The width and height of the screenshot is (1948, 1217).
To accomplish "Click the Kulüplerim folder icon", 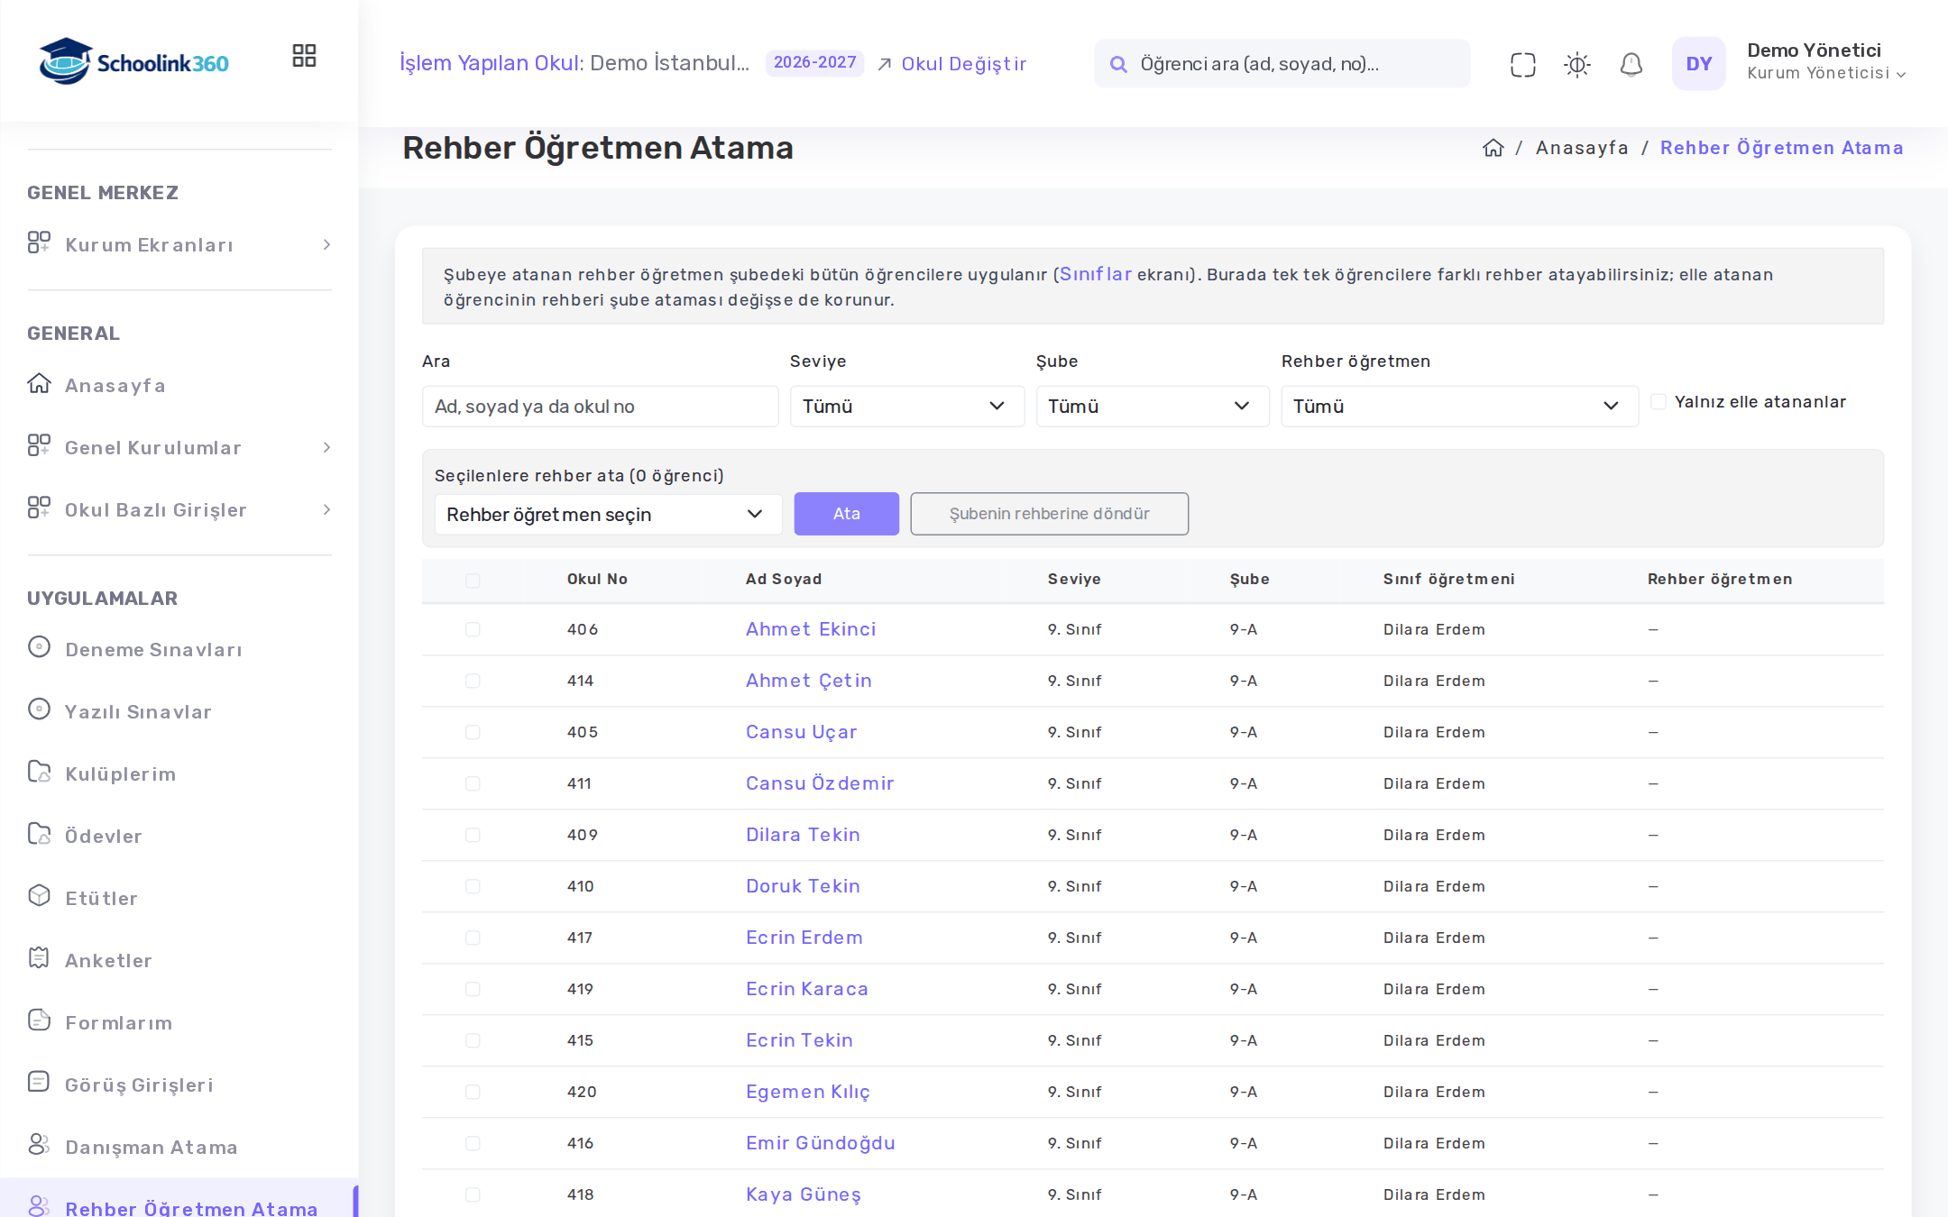I will click(x=39, y=772).
